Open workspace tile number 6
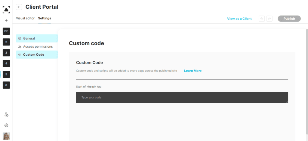 (x=6, y=85)
